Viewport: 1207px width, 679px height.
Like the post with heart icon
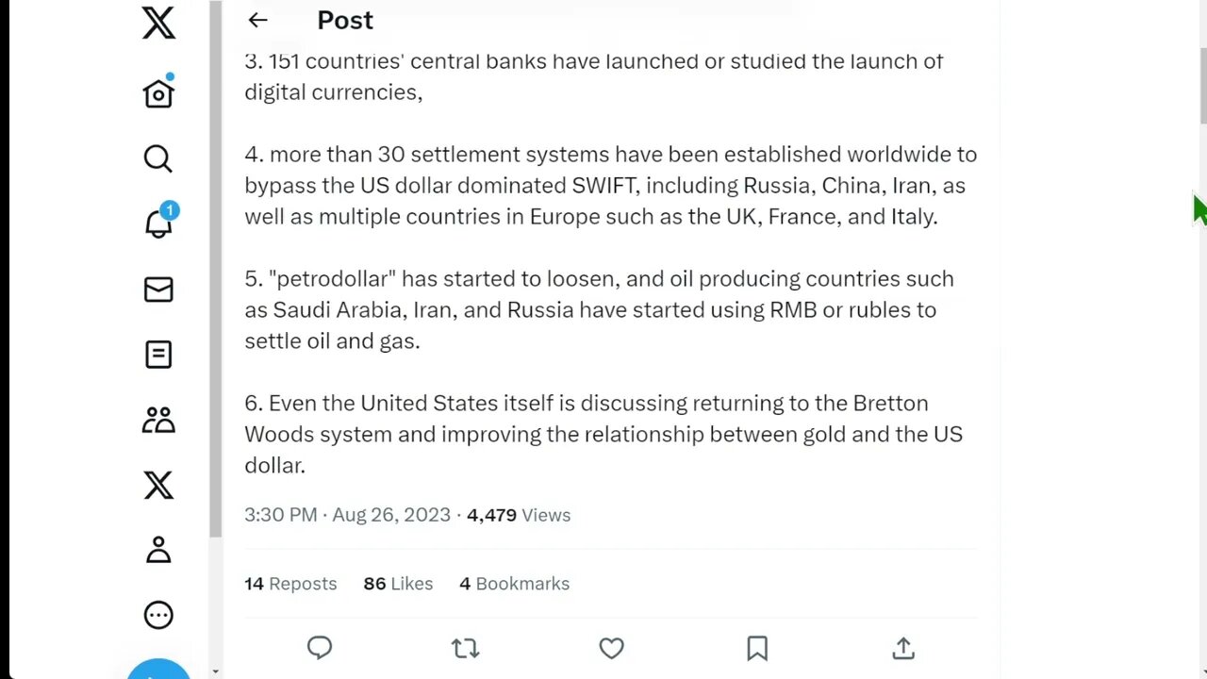click(611, 648)
